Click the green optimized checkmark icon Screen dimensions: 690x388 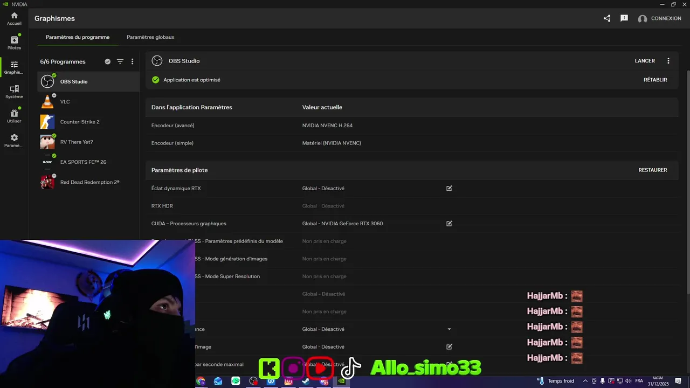[x=156, y=80]
